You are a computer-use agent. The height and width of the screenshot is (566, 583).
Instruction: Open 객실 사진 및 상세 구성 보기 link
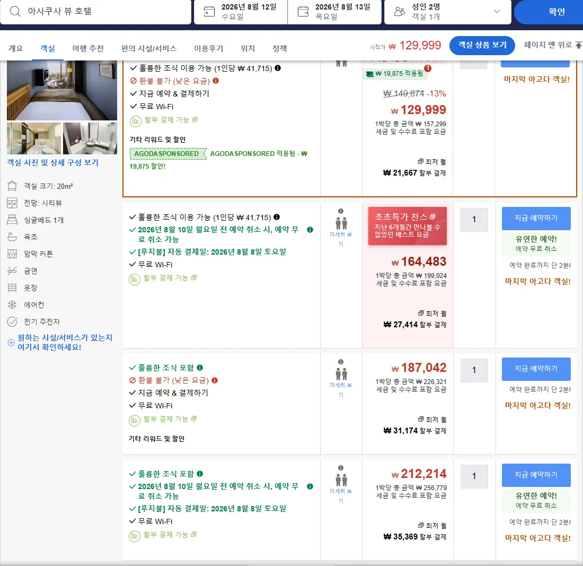click(x=53, y=162)
